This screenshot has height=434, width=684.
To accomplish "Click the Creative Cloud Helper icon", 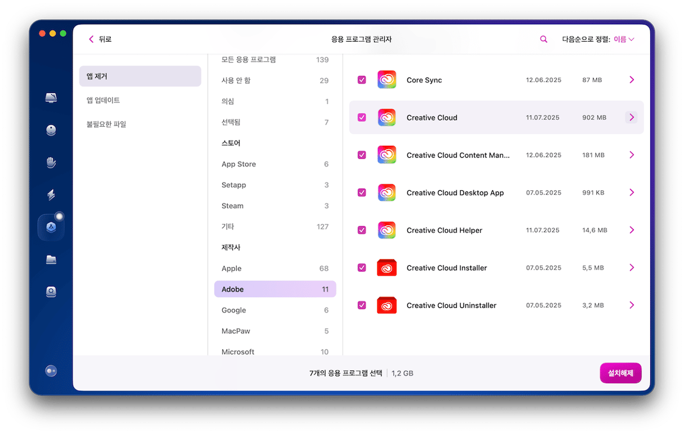I will click(x=386, y=230).
